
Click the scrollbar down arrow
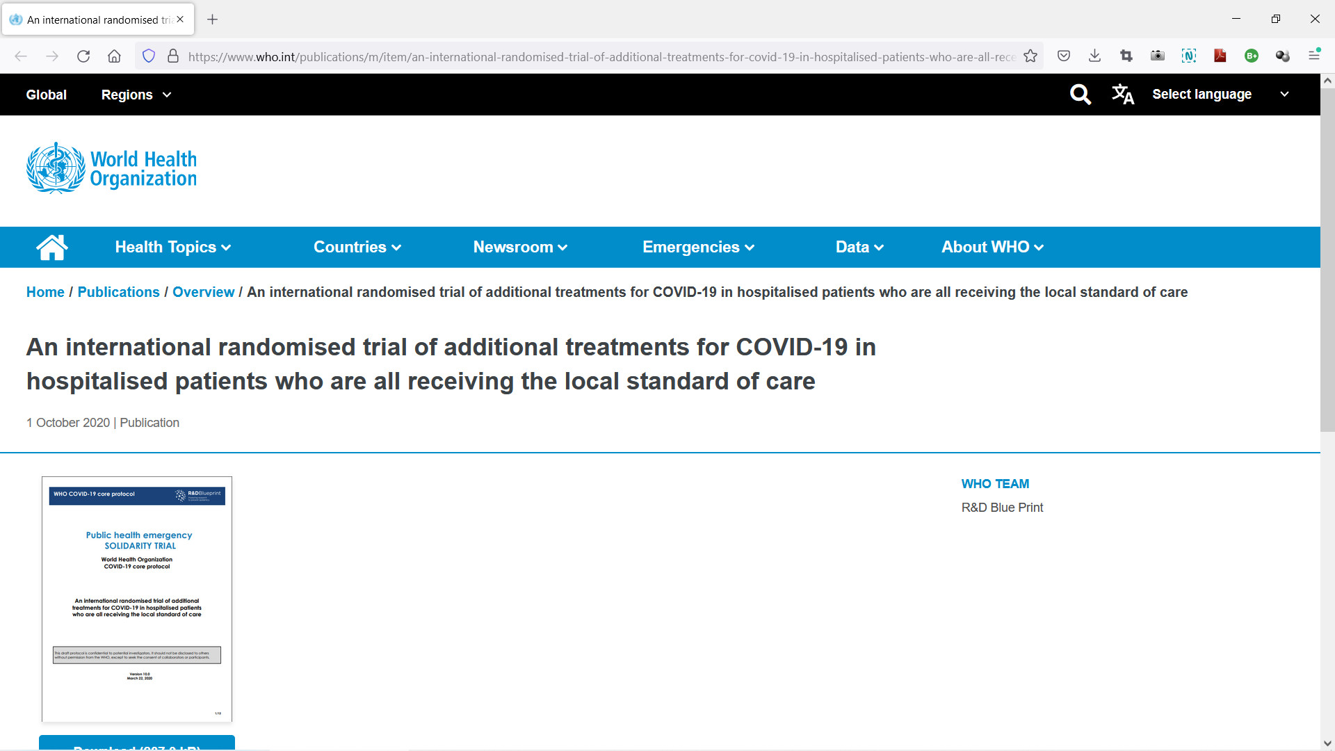(x=1327, y=743)
